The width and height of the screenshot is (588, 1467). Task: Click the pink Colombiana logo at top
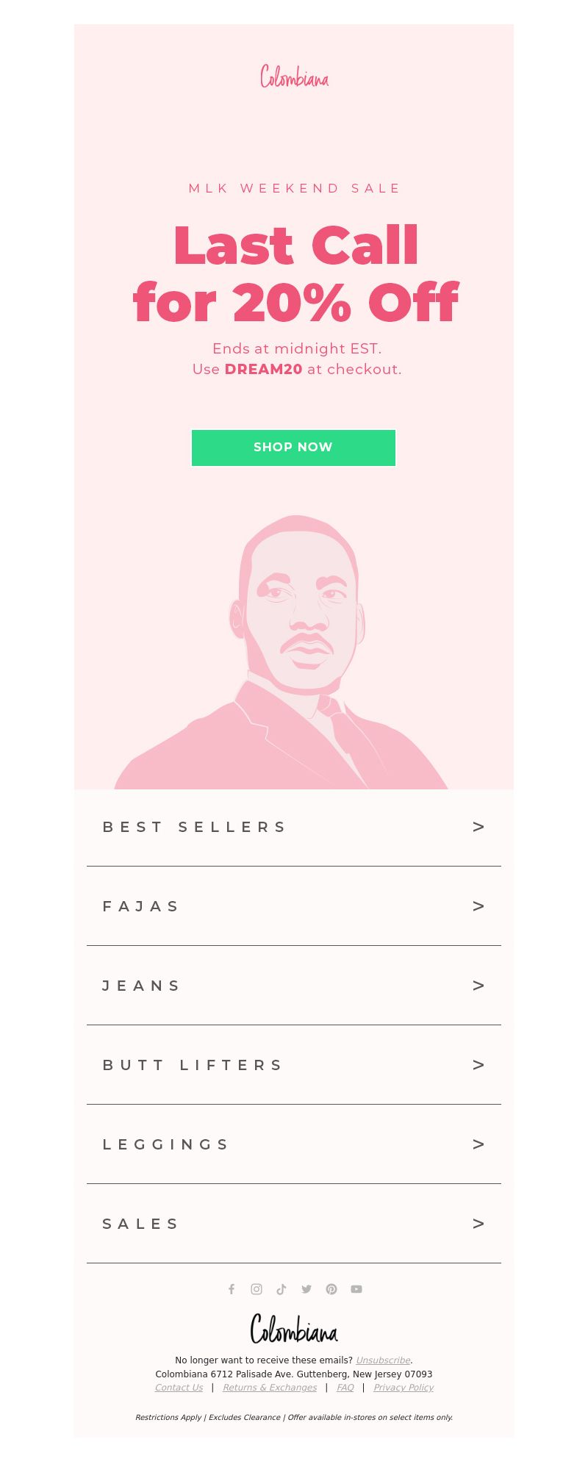(294, 76)
